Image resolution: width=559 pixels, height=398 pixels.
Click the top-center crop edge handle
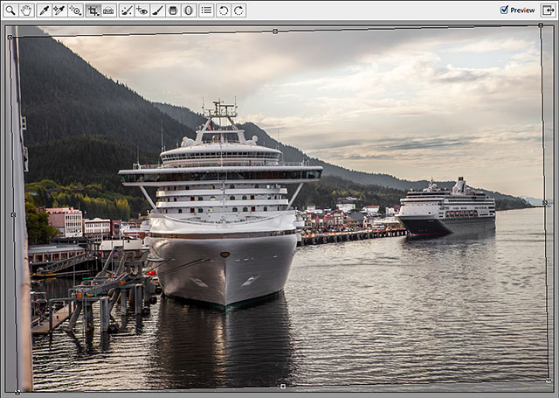pyautogui.click(x=275, y=31)
